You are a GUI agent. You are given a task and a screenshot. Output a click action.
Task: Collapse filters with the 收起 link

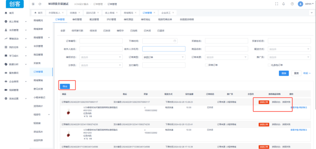pos(307,73)
